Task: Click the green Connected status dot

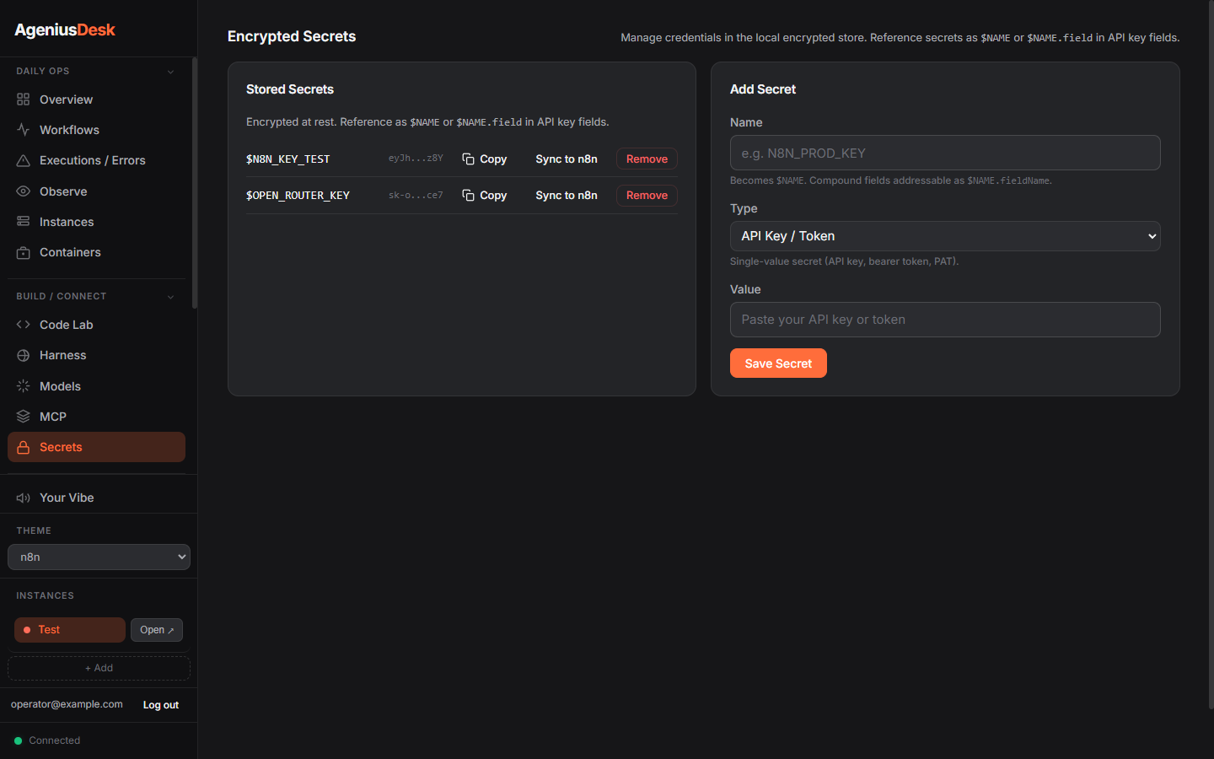Action: coord(19,740)
